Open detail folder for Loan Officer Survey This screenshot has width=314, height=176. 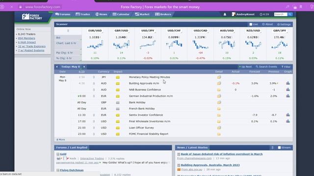click(219, 128)
